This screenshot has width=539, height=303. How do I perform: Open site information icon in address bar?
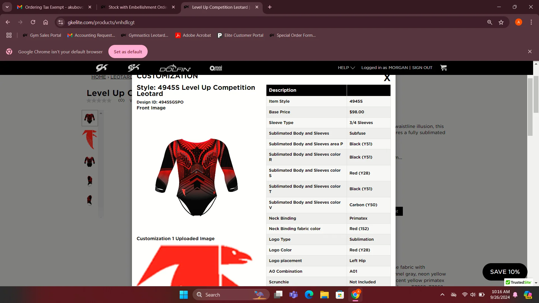coord(60,22)
